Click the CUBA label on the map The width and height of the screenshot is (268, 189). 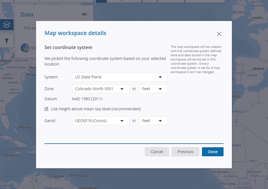[x=13, y=140]
